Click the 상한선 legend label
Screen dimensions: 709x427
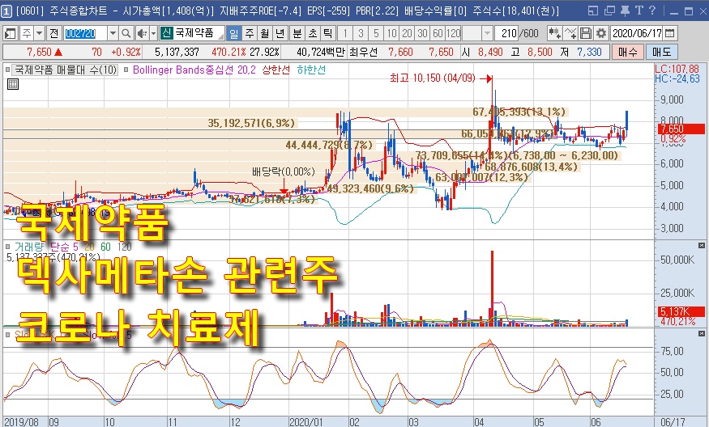click(275, 70)
